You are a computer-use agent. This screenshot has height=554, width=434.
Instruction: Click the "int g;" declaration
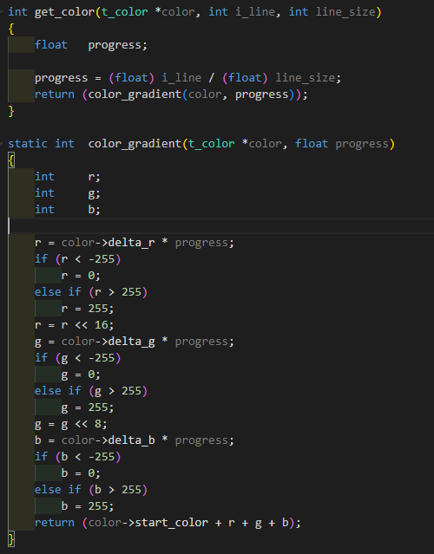coord(68,193)
